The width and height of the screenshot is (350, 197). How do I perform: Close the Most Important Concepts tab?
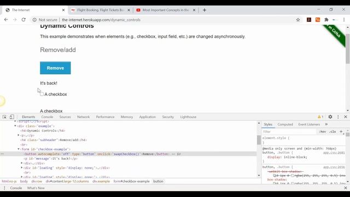pyautogui.click(x=194, y=10)
